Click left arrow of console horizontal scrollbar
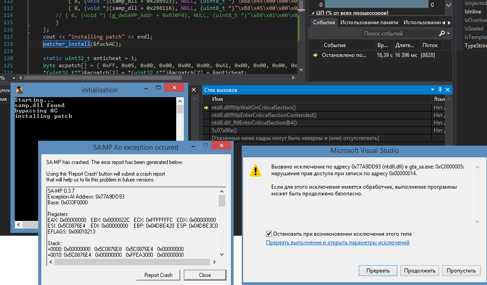This screenshot has width=487, height=285. 19,225
